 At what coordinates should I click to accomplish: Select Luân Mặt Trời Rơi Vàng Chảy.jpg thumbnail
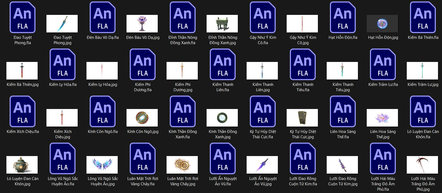point(182,165)
